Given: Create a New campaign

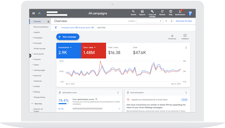Looking at the screenshot, I should click(x=68, y=37).
